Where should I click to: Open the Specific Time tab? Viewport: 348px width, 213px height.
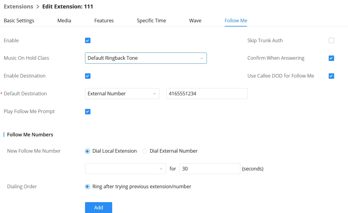pyautogui.click(x=151, y=21)
